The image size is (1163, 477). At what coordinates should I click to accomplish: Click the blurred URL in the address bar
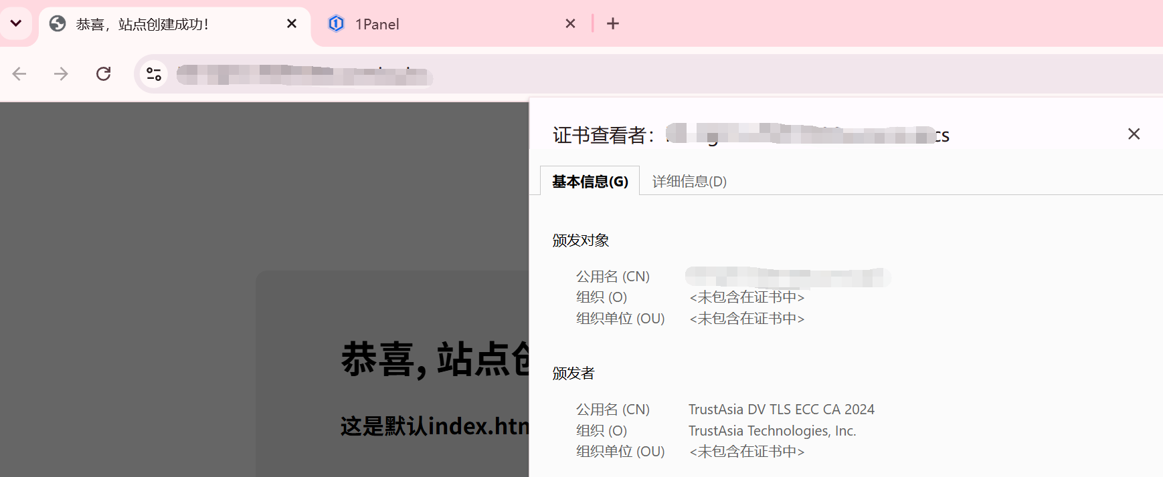pyautogui.click(x=304, y=75)
